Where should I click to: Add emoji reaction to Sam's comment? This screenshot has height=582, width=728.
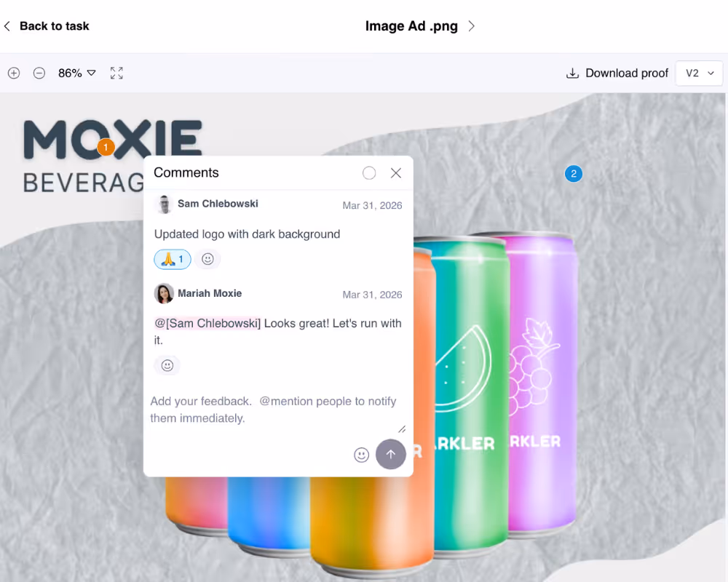point(207,259)
